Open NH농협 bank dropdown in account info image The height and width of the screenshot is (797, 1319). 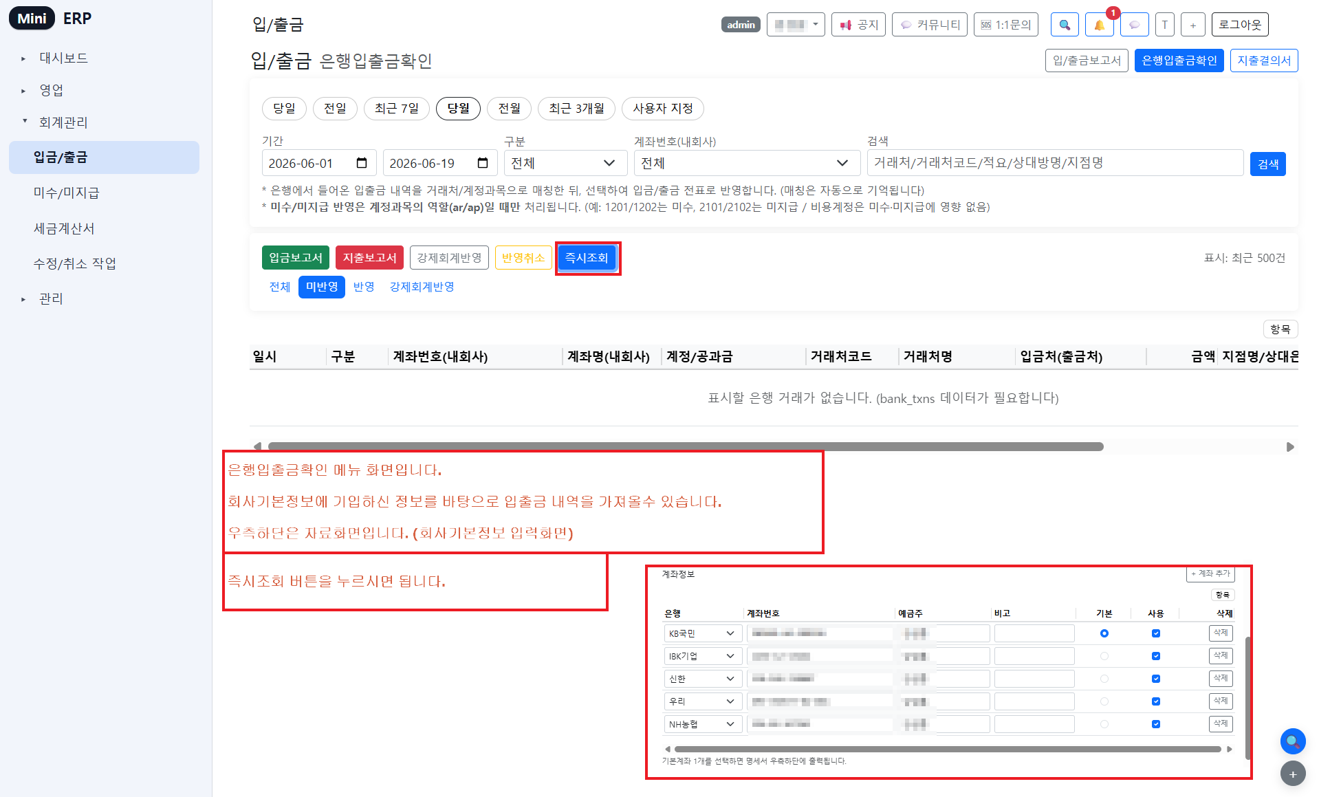pyautogui.click(x=702, y=724)
